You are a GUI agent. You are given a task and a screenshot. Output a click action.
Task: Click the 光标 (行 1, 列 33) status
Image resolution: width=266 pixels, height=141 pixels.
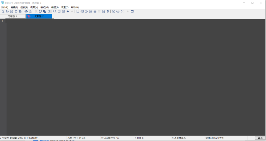76,138
